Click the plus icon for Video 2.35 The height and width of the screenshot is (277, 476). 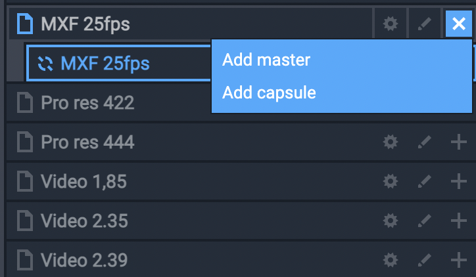[459, 221]
